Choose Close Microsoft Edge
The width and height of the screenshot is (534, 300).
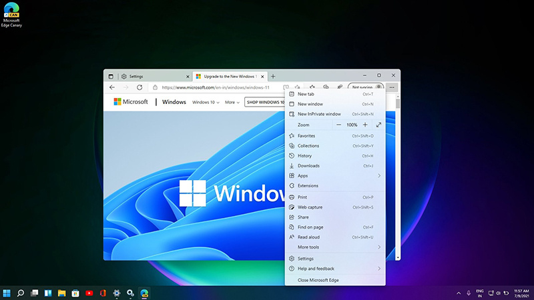(x=335, y=280)
